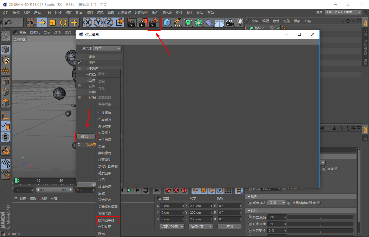Adjust the 权重变换 slider
Viewport: 369px width, 237px height.
(x=320, y=217)
